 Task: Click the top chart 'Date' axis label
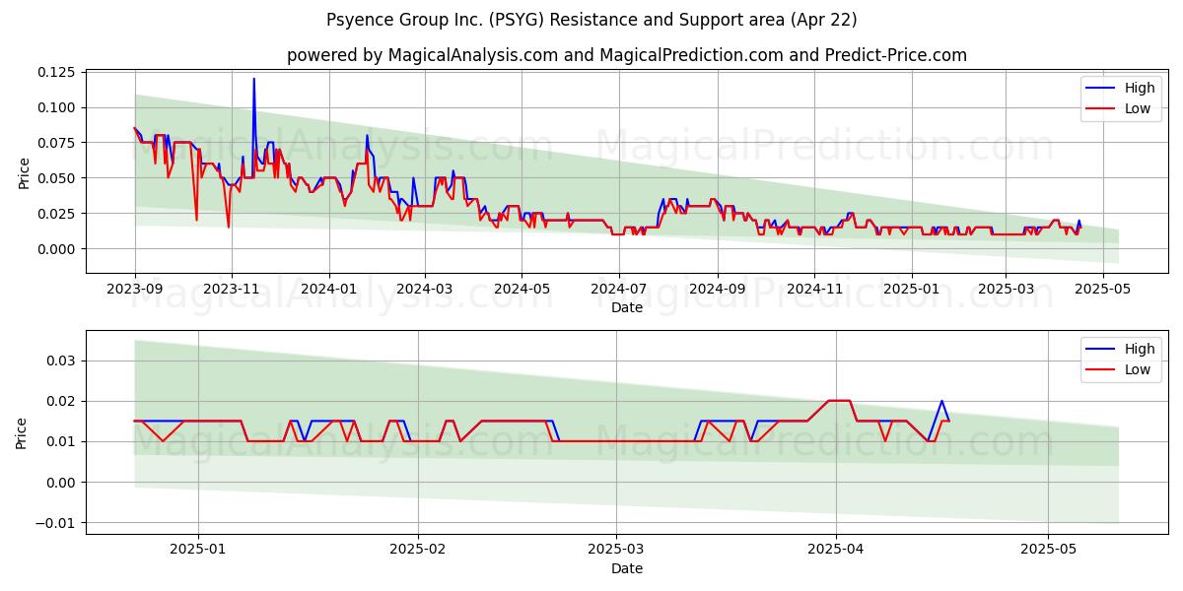tap(627, 307)
